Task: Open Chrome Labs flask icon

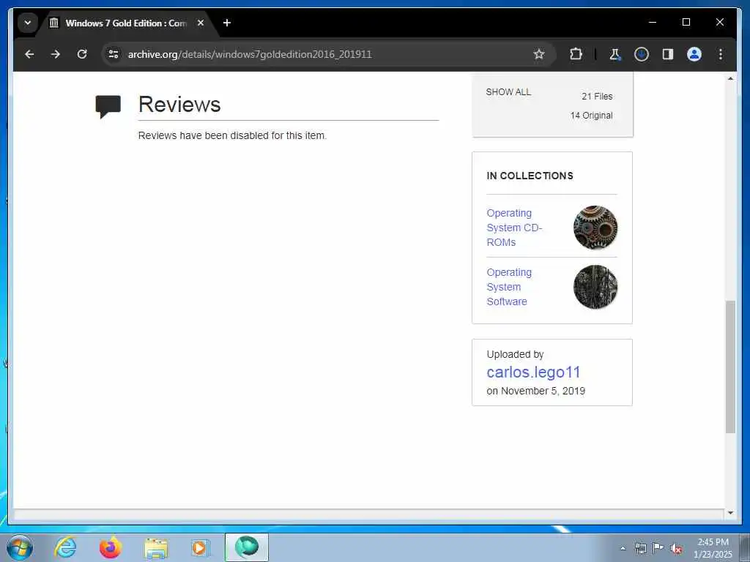Action: click(615, 54)
